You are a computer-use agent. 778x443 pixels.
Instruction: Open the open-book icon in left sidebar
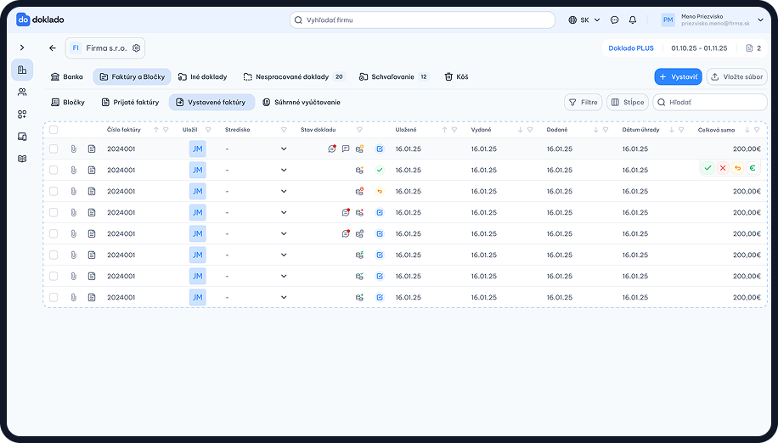point(22,159)
